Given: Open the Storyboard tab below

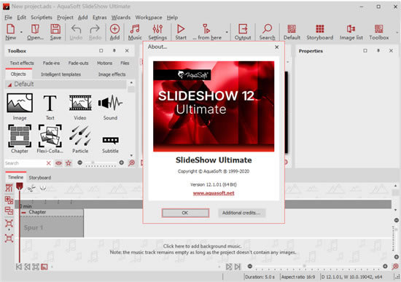Looking at the screenshot, I should (39, 177).
